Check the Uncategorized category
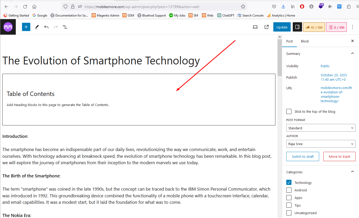The width and height of the screenshot is (359, 218). tap(289, 213)
